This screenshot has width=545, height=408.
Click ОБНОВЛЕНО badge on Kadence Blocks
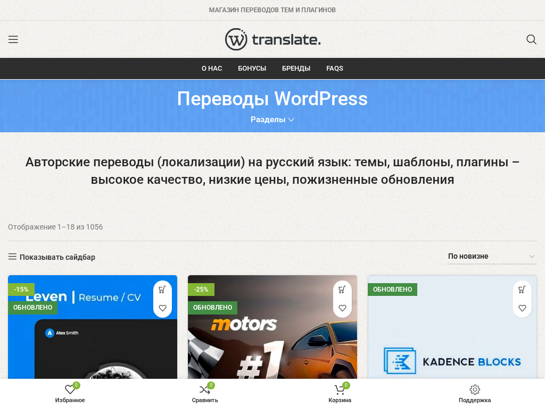(392, 290)
